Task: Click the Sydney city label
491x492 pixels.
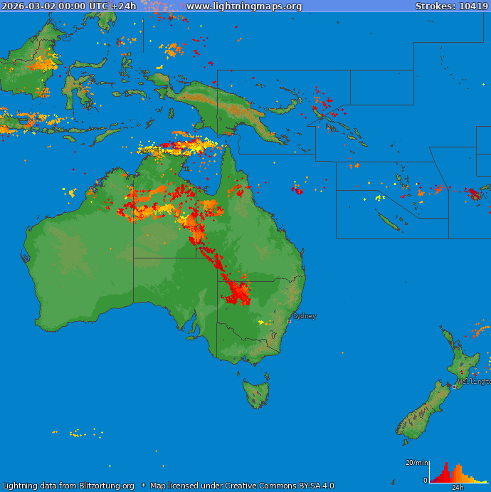Action: 305,316
